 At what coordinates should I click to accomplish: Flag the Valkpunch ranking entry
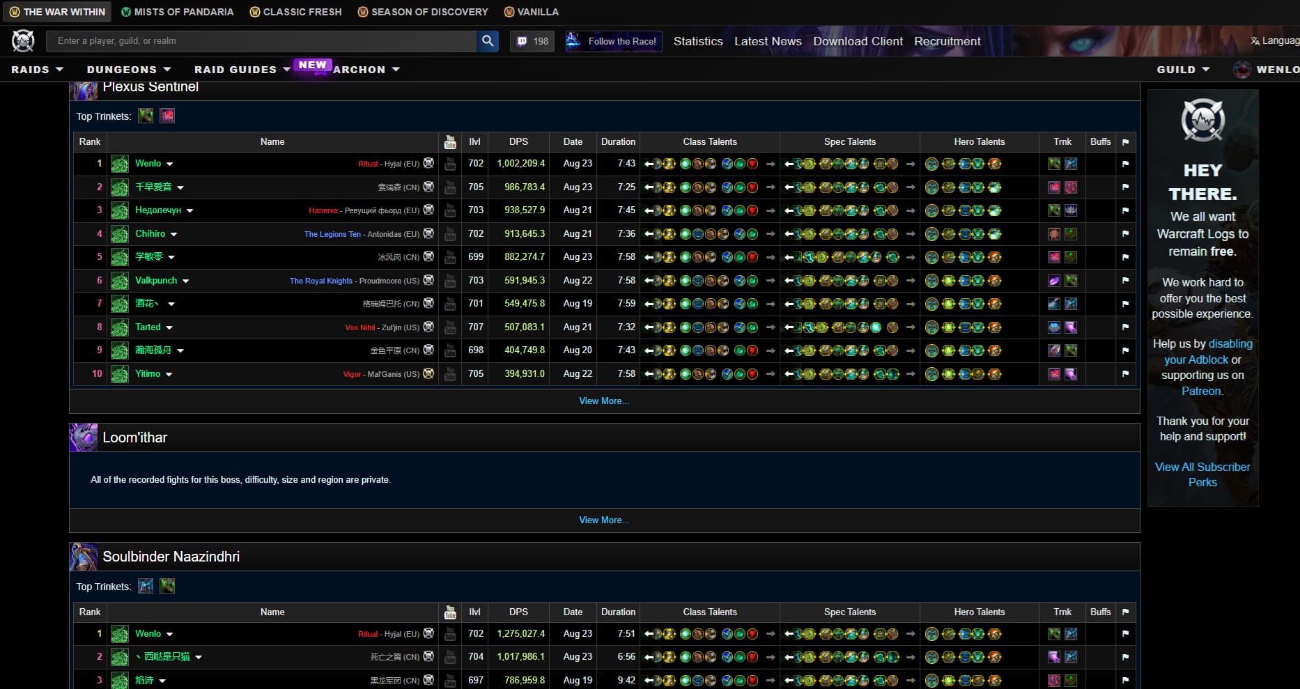pyautogui.click(x=1125, y=281)
